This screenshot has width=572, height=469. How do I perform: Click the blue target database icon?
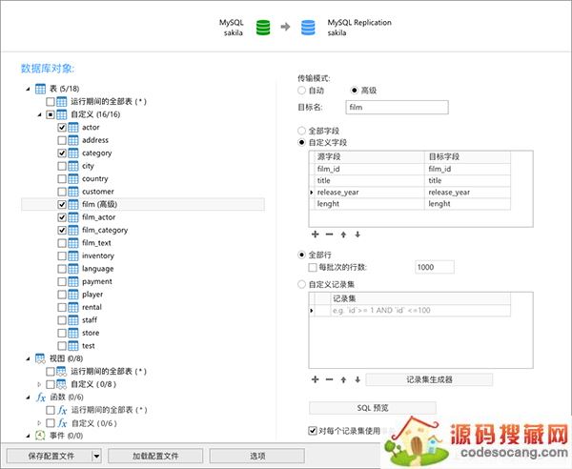pos(307,28)
